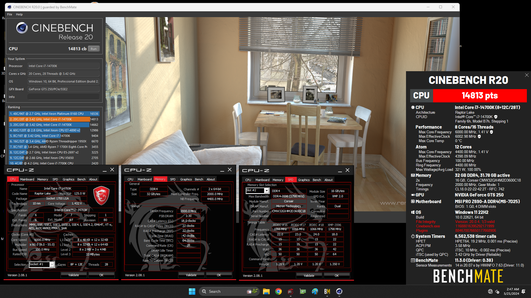
Task: Select ranking row with score 14662
Action: tap(54, 125)
